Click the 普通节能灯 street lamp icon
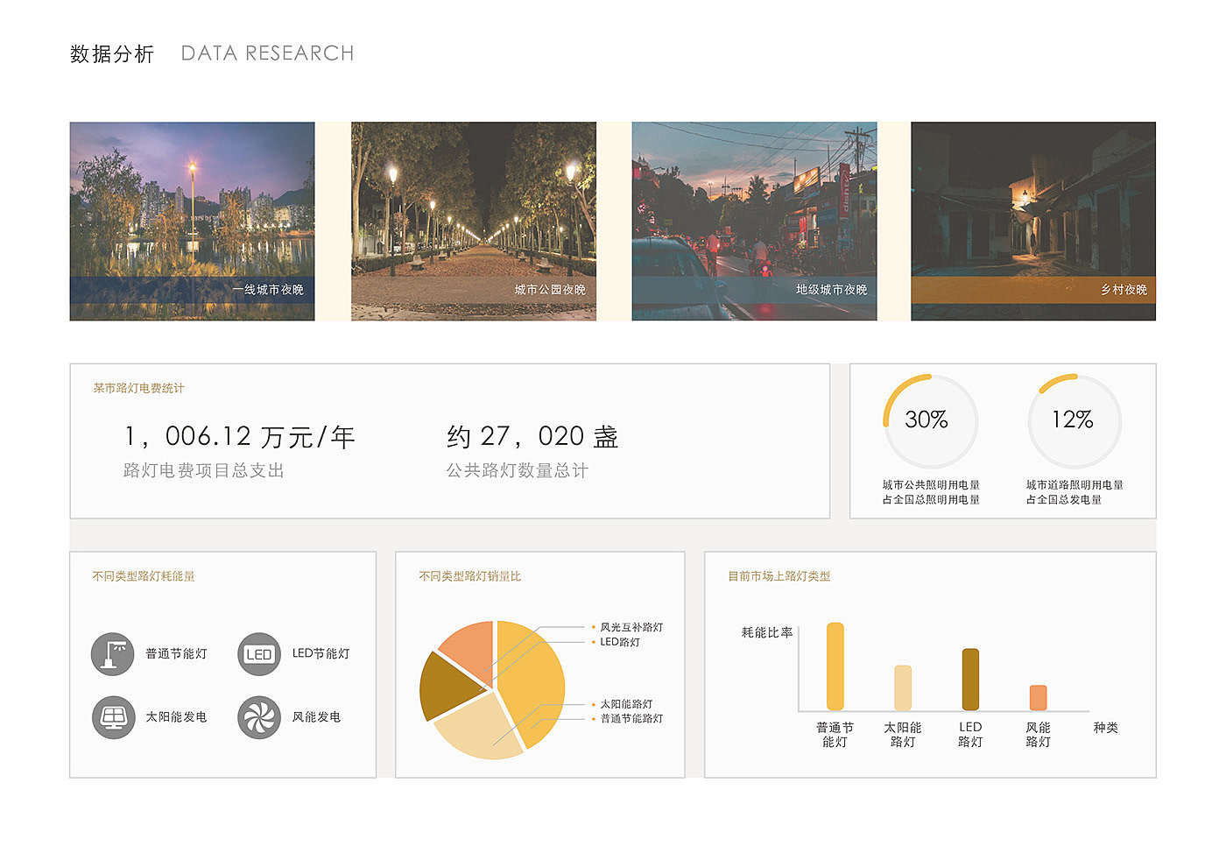 click(x=113, y=654)
